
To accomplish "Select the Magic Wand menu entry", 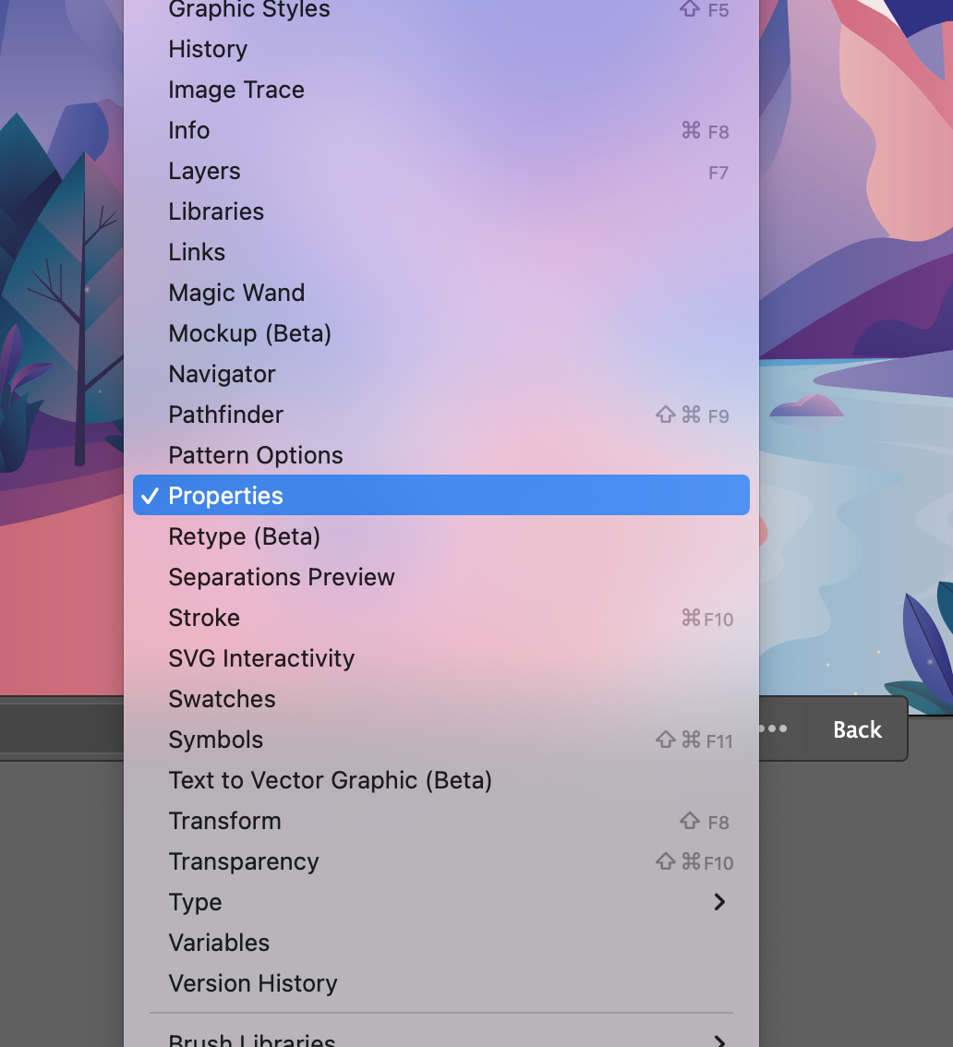I will [235, 293].
